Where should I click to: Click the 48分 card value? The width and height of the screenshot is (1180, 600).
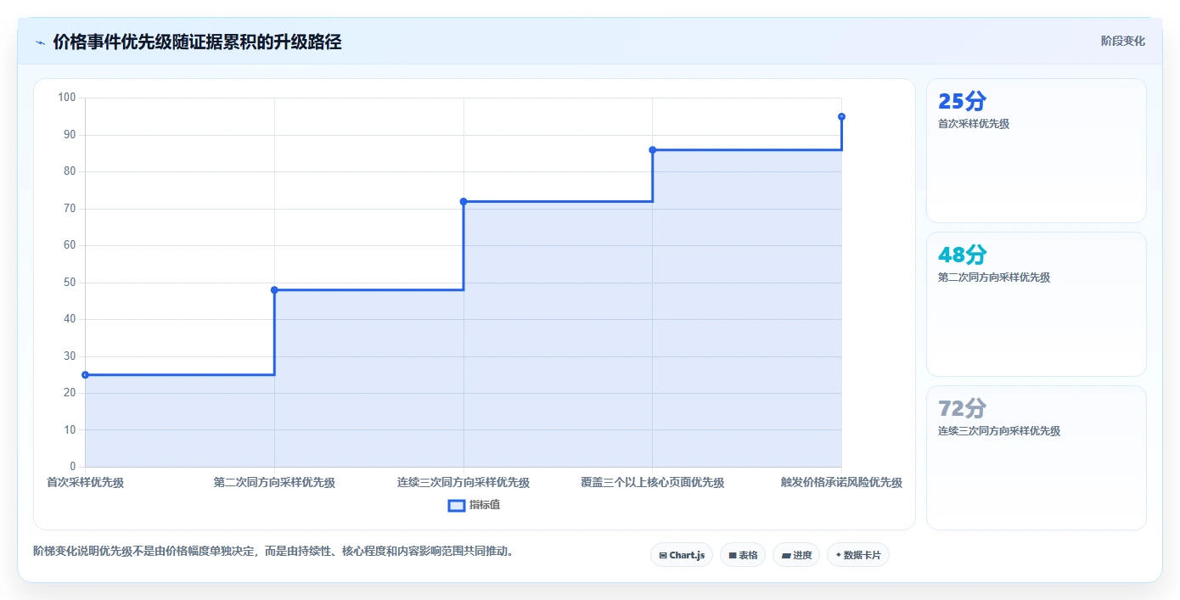(x=962, y=255)
